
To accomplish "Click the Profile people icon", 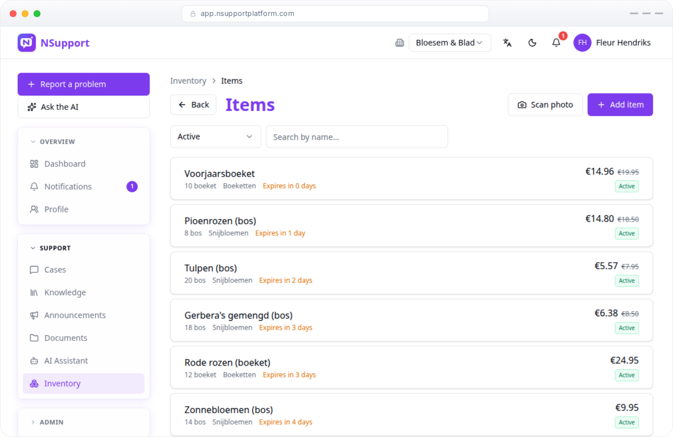I will 34,209.
